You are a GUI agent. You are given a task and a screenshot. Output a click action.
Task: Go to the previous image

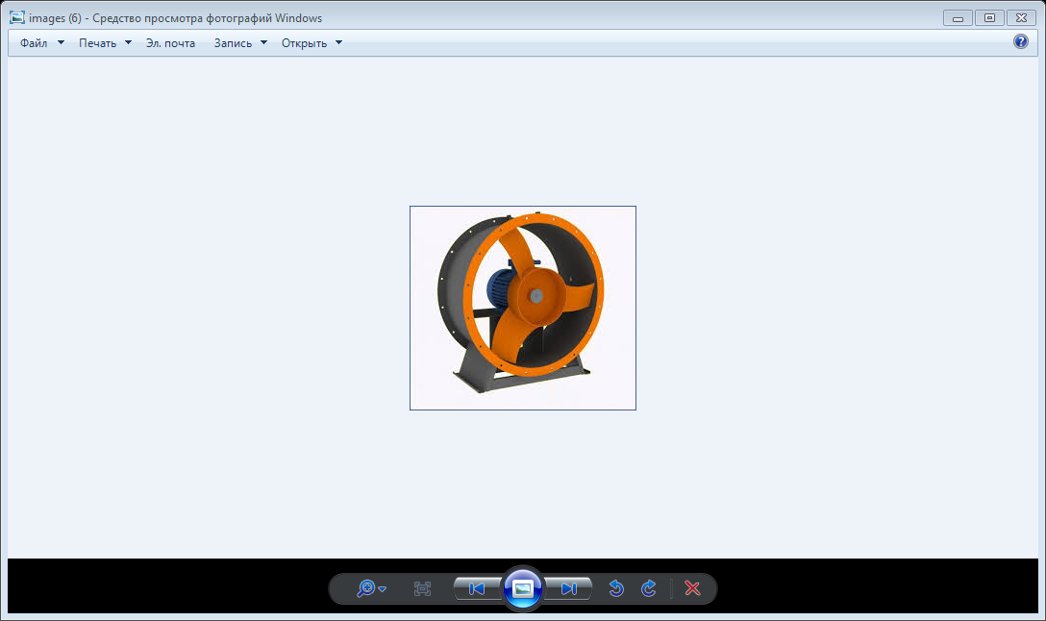[476, 589]
